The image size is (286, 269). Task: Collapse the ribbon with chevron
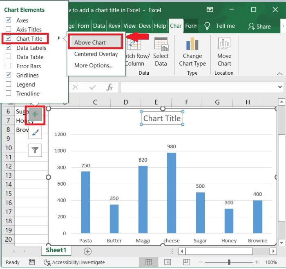coord(279,74)
